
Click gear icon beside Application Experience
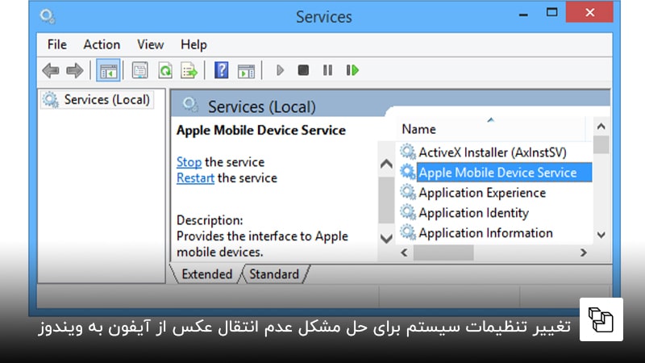(x=408, y=192)
